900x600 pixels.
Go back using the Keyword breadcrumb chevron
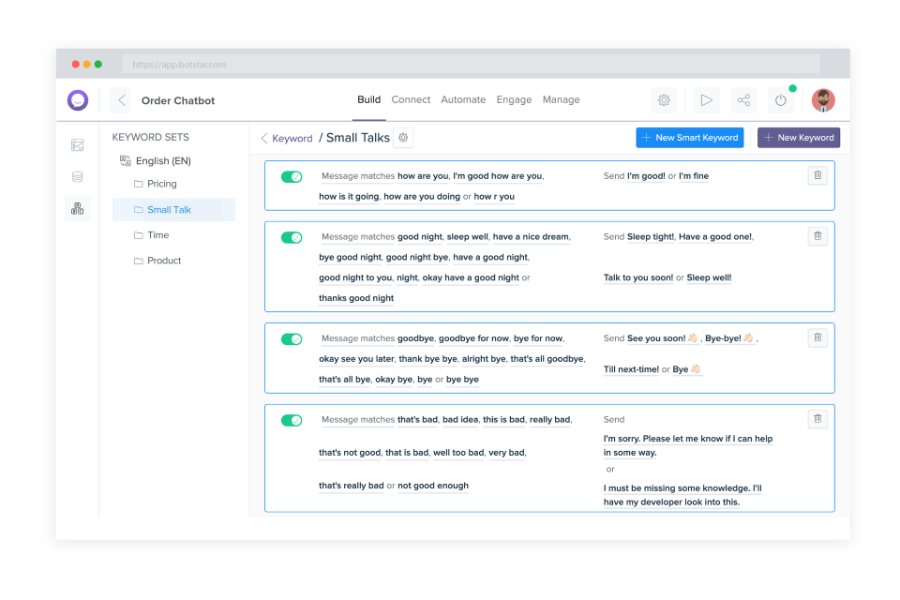[x=263, y=138]
